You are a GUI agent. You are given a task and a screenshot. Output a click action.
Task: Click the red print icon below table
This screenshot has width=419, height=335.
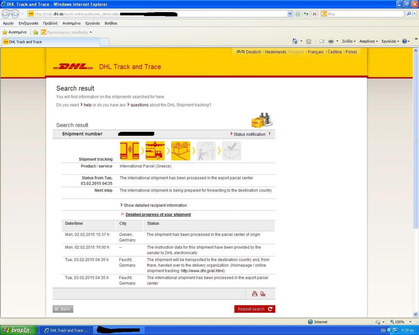[255, 294]
